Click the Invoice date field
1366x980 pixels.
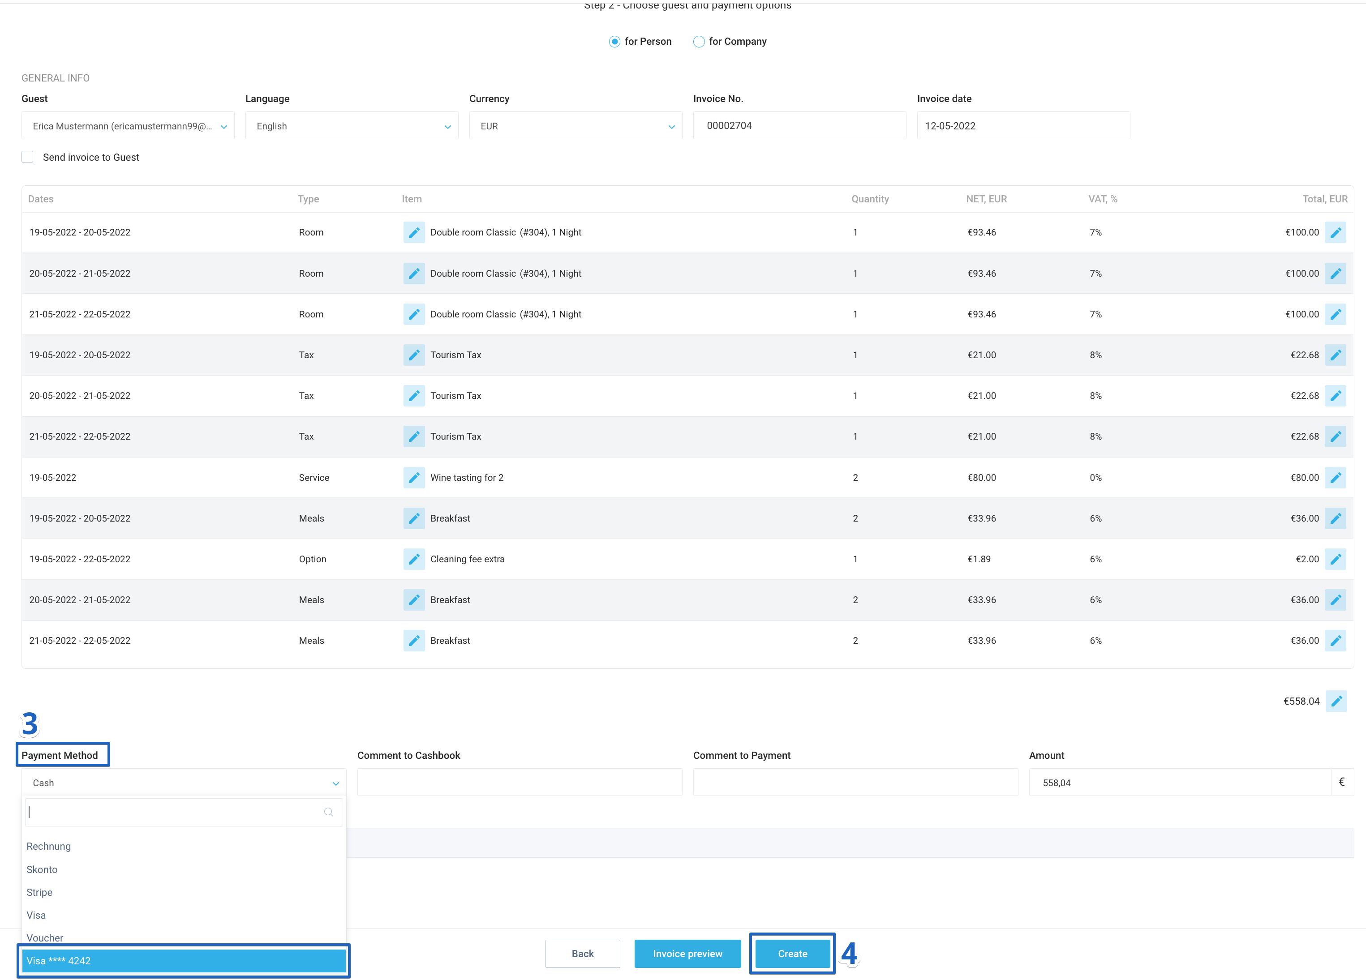(1023, 125)
